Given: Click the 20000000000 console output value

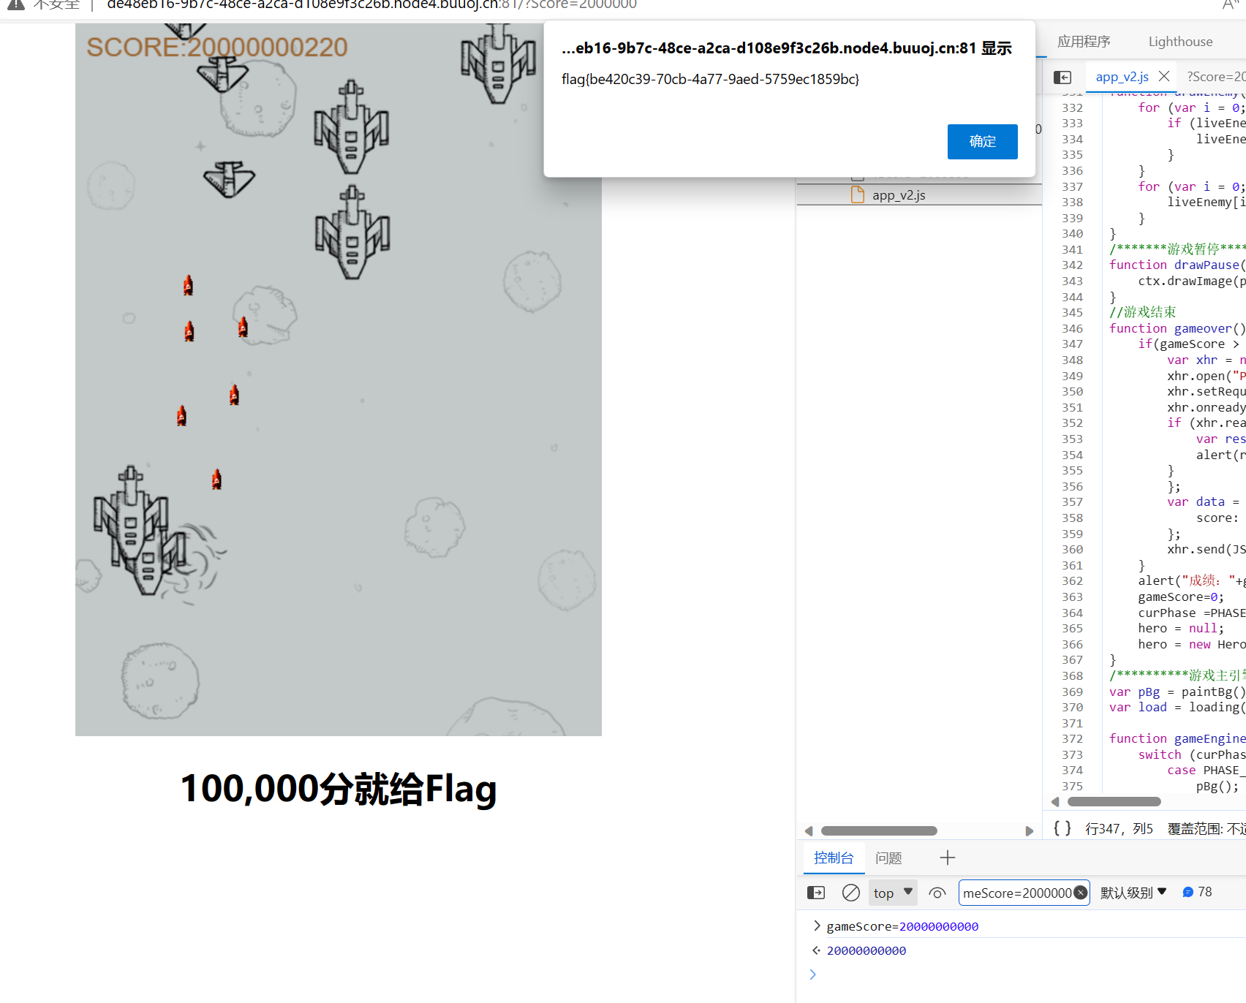Looking at the screenshot, I should point(866,950).
